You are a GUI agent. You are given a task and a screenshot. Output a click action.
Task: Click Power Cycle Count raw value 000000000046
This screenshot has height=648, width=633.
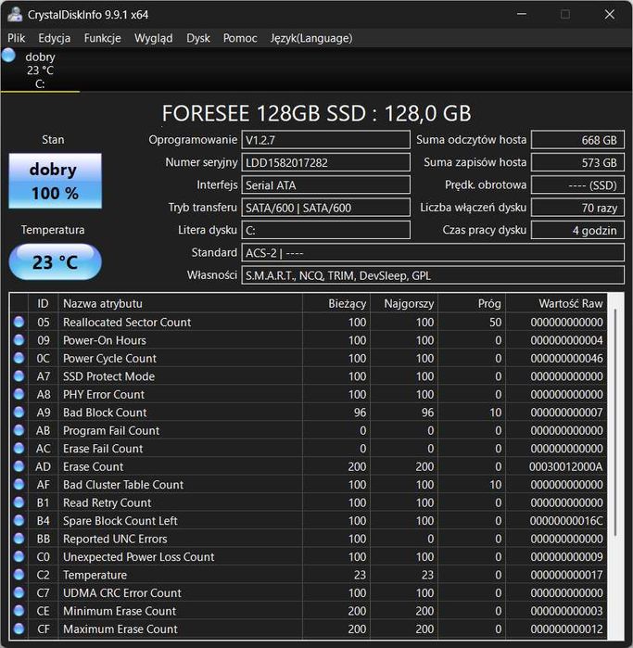(566, 359)
